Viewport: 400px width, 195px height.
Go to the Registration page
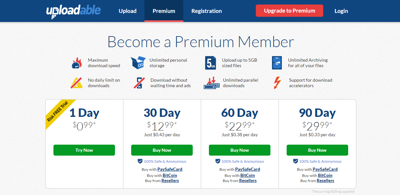(207, 11)
